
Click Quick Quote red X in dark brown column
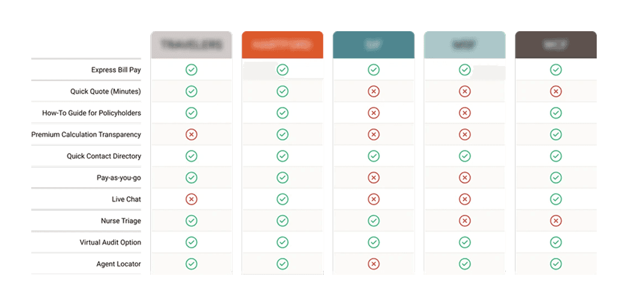[556, 91]
